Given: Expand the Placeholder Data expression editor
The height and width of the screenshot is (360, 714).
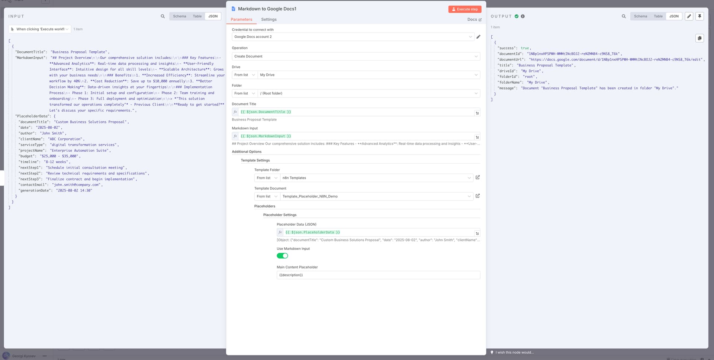Looking at the screenshot, I should (x=477, y=234).
